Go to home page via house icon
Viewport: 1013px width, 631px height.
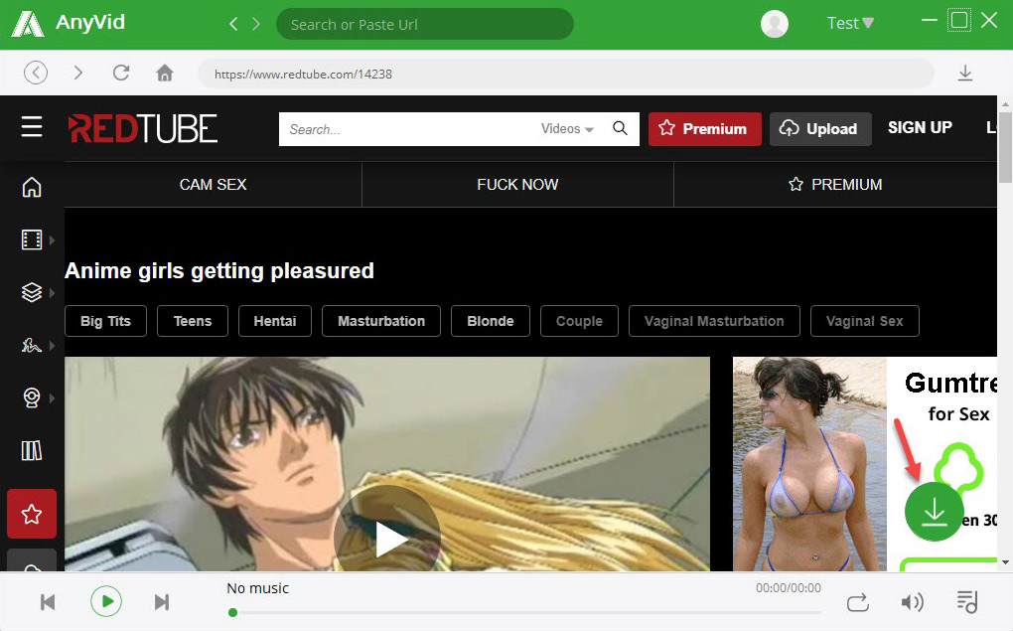165,73
